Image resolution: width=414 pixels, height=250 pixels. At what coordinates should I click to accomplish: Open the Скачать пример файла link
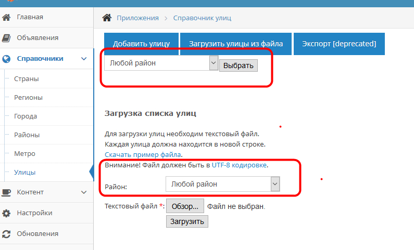[143, 154]
